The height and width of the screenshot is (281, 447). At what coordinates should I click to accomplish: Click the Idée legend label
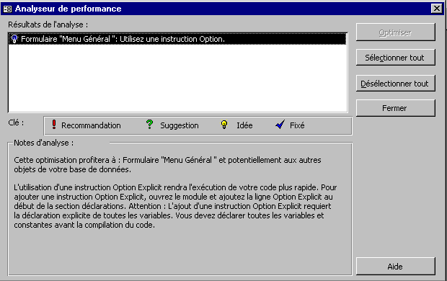coord(244,125)
